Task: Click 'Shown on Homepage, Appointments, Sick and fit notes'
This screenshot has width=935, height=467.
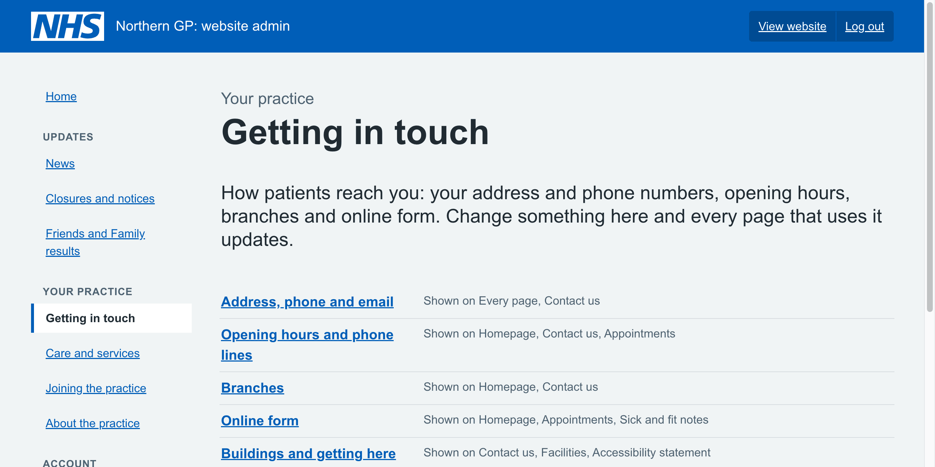Action: pyautogui.click(x=566, y=420)
